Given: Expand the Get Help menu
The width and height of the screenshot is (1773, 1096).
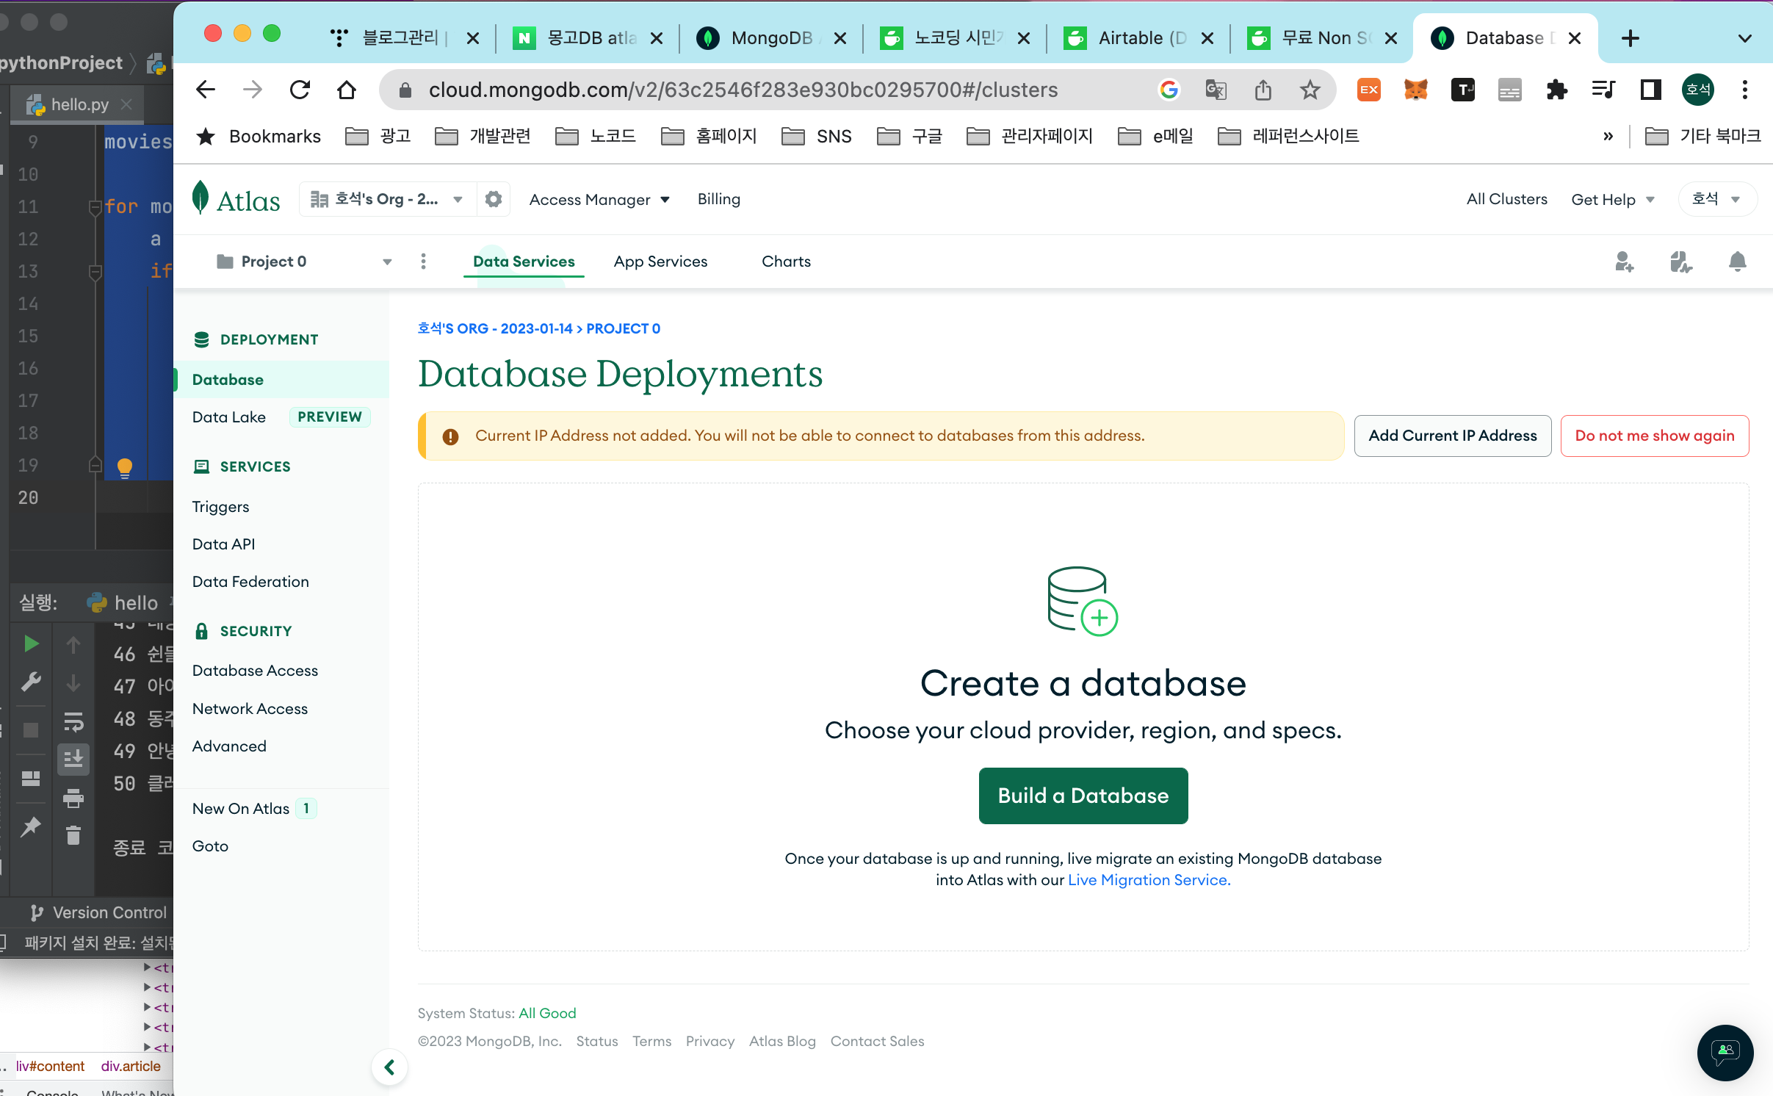Looking at the screenshot, I should click(1612, 200).
